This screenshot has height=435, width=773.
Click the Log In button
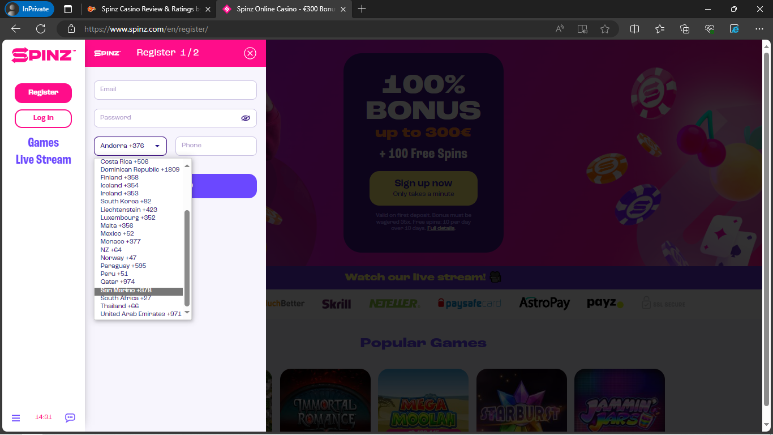(44, 118)
